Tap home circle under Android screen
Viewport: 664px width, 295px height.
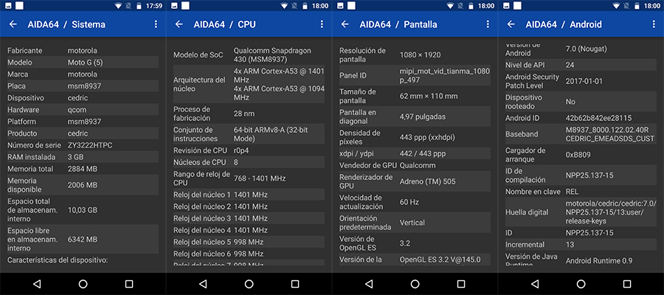coord(581,284)
